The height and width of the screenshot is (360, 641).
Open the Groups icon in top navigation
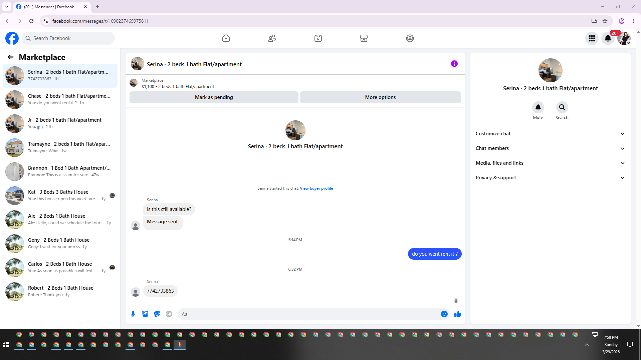(410, 38)
